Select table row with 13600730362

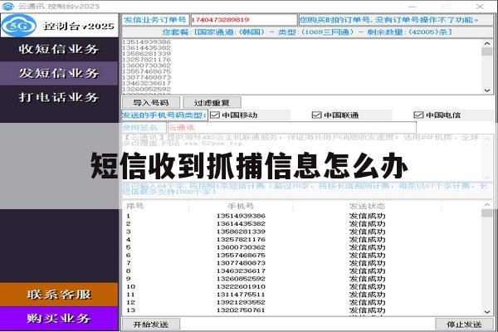[302, 247]
